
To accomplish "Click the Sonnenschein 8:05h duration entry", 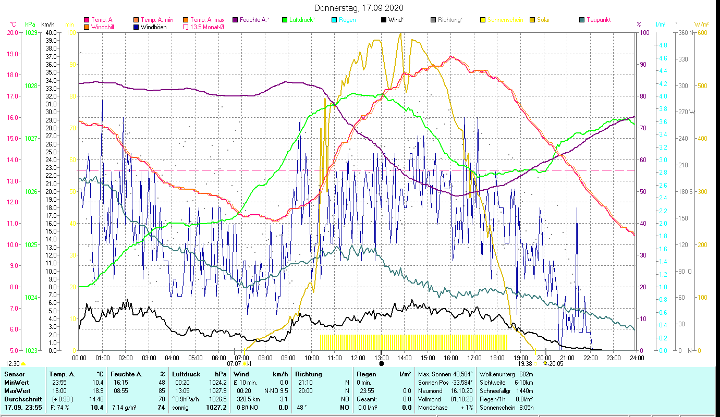I will [506, 408].
